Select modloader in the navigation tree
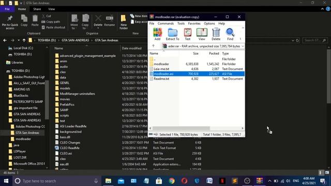331x186 pixels. (x=23, y=139)
